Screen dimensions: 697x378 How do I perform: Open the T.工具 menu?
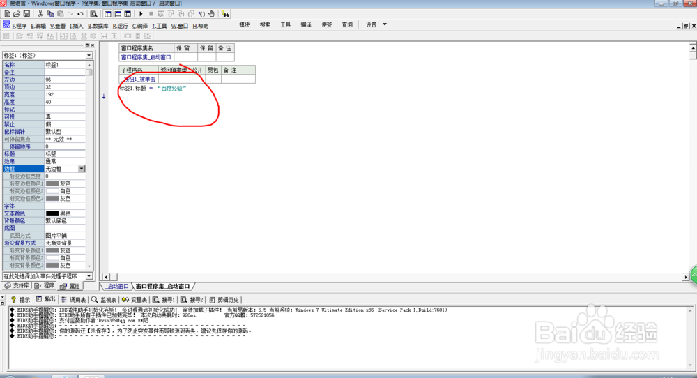[x=159, y=27]
